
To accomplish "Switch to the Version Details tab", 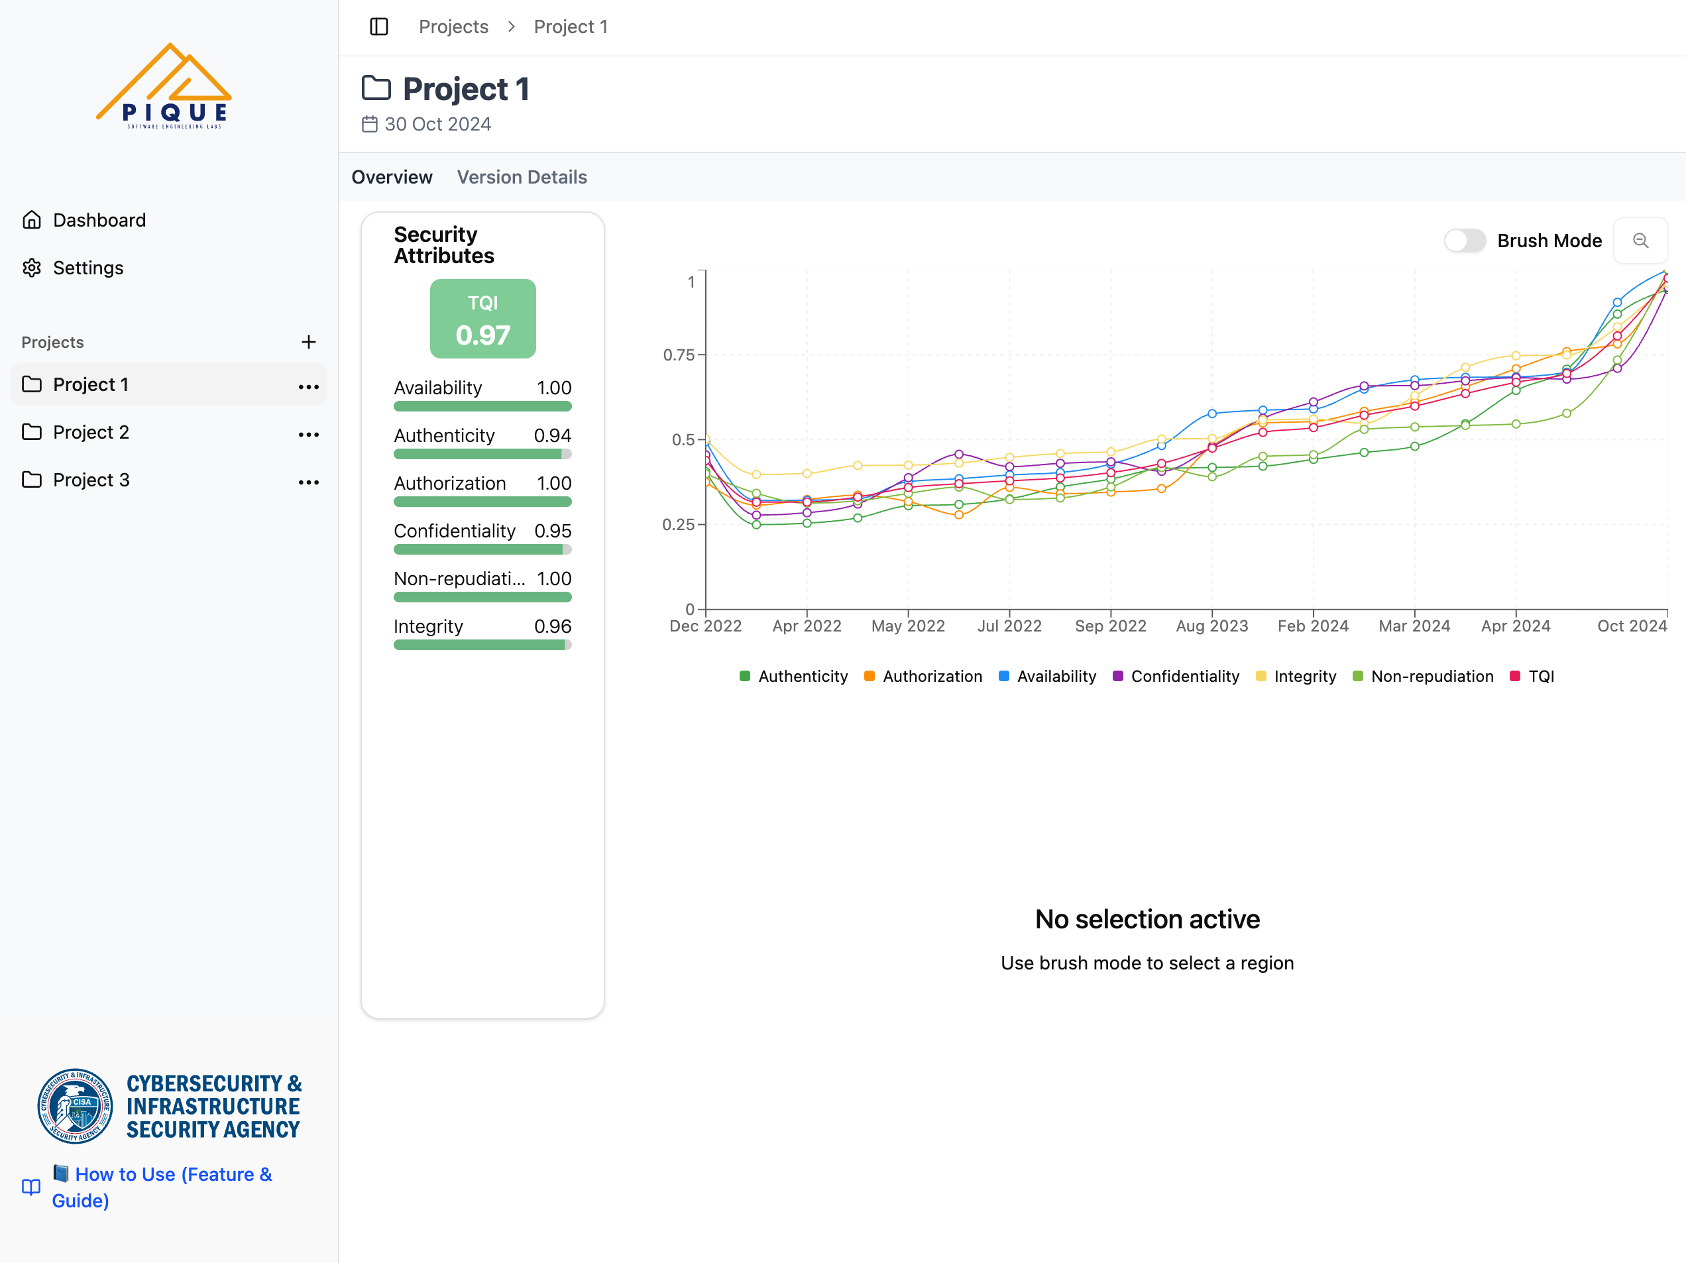I will (x=522, y=176).
